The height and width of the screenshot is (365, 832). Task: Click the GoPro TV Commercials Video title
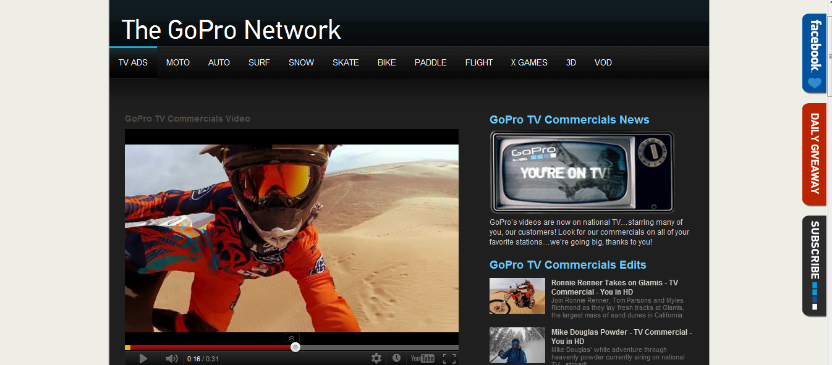(x=187, y=119)
